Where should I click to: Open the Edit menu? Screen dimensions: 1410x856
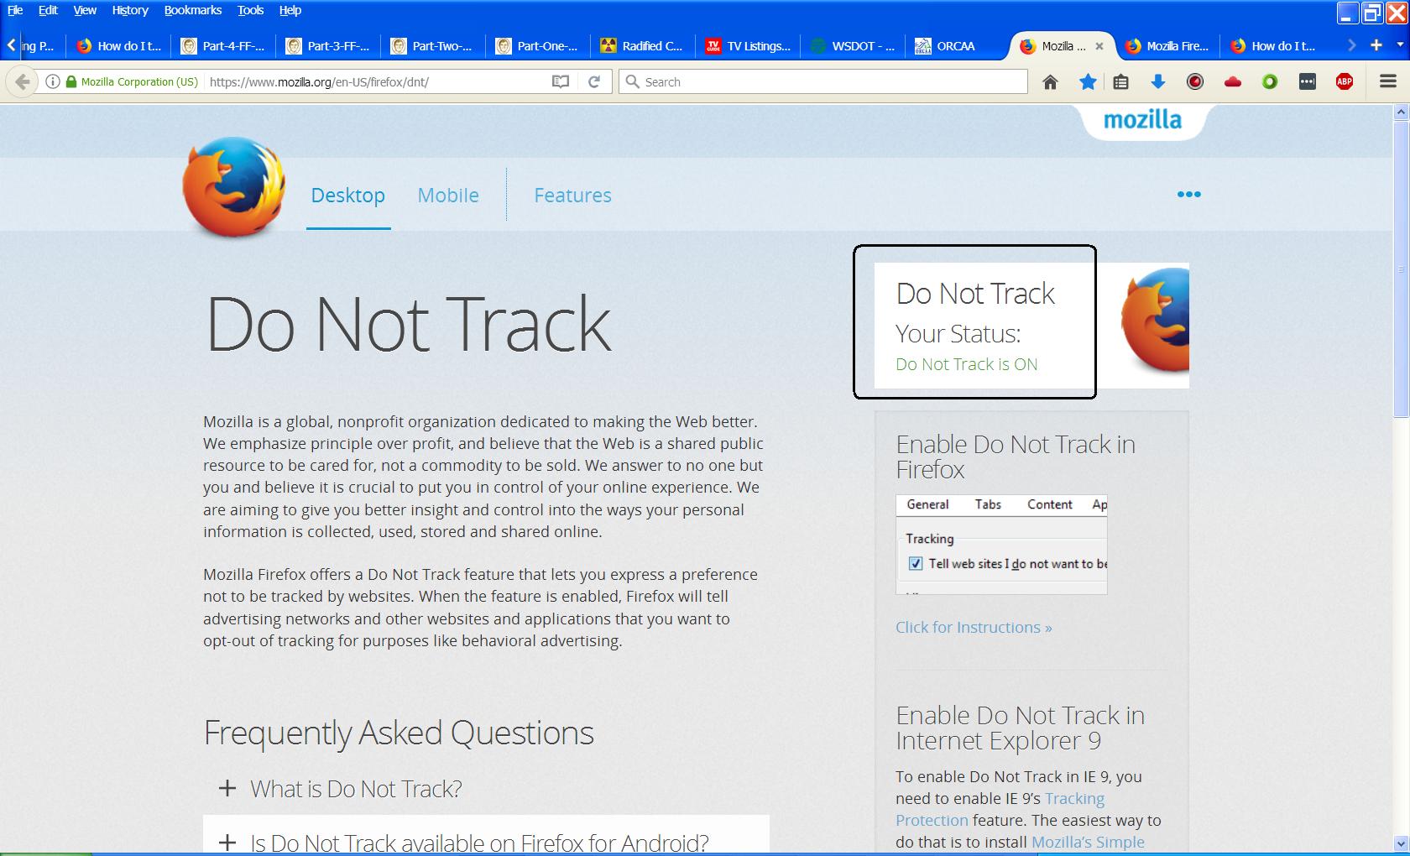point(48,10)
